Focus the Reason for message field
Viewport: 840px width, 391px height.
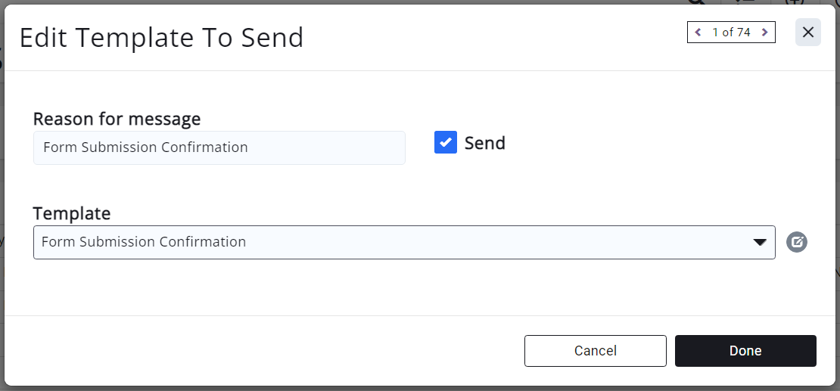[219, 147]
